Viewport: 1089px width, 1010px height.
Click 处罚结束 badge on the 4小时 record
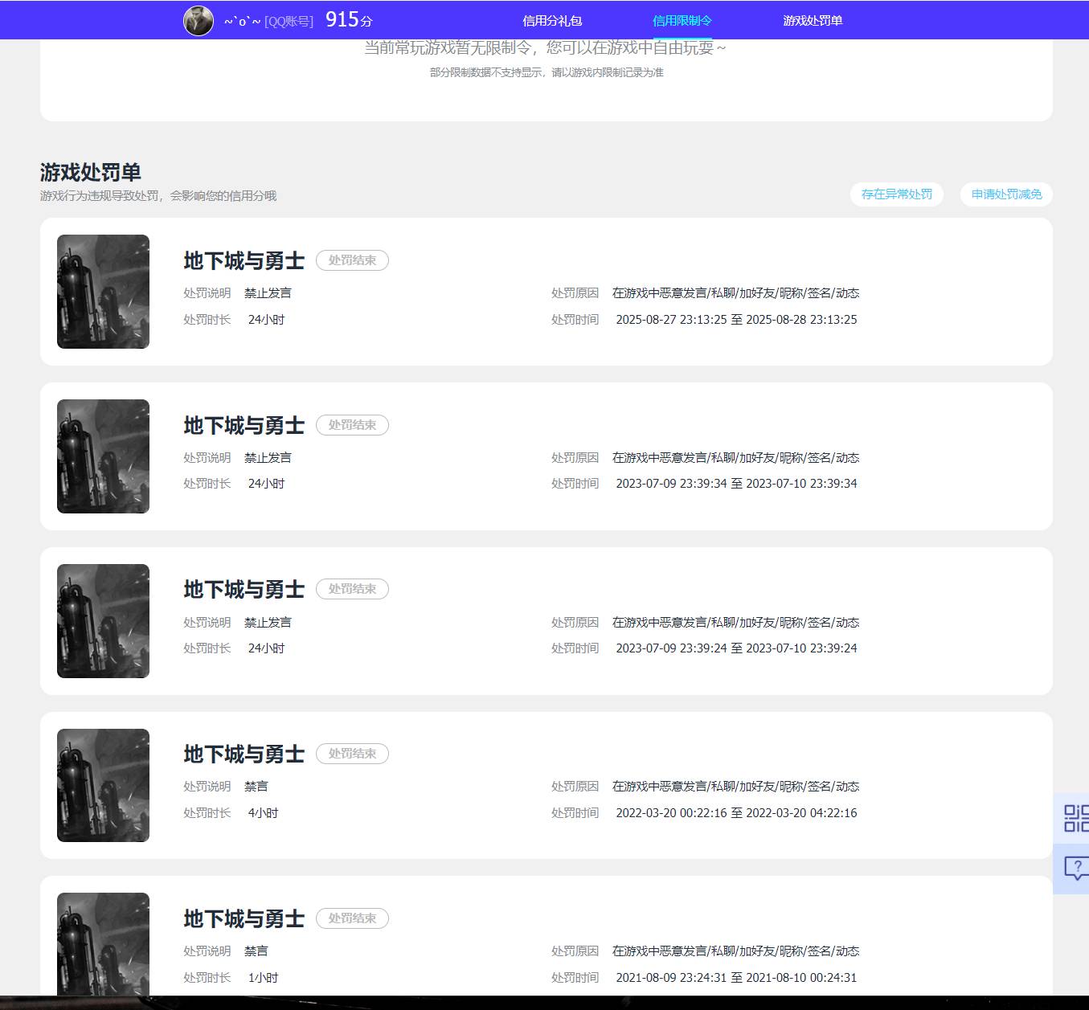pos(352,754)
